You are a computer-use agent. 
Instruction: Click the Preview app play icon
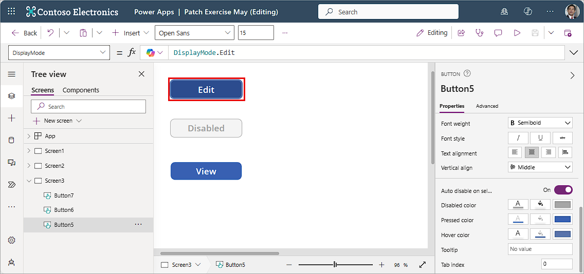click(x=517, y=33)
